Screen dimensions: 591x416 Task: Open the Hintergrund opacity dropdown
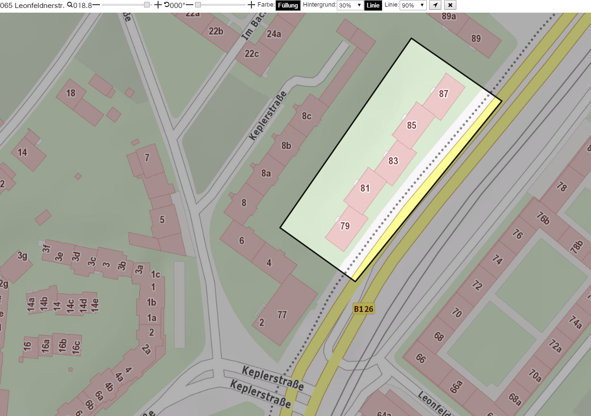pos(350,5)
